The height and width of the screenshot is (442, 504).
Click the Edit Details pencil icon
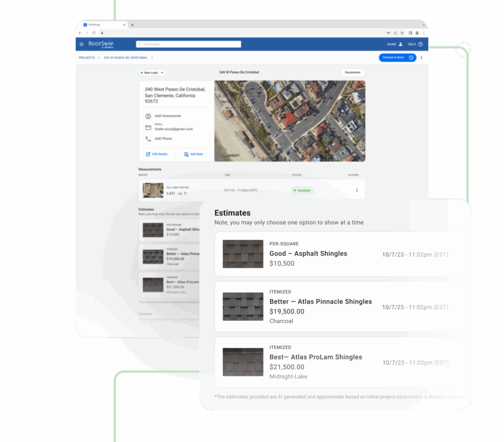click(x=148, y=154)
